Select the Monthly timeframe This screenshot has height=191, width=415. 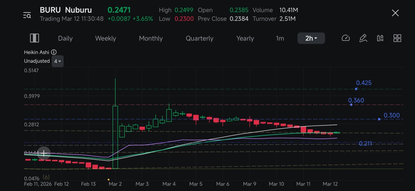pyautogui.click(x=151, y=38)
